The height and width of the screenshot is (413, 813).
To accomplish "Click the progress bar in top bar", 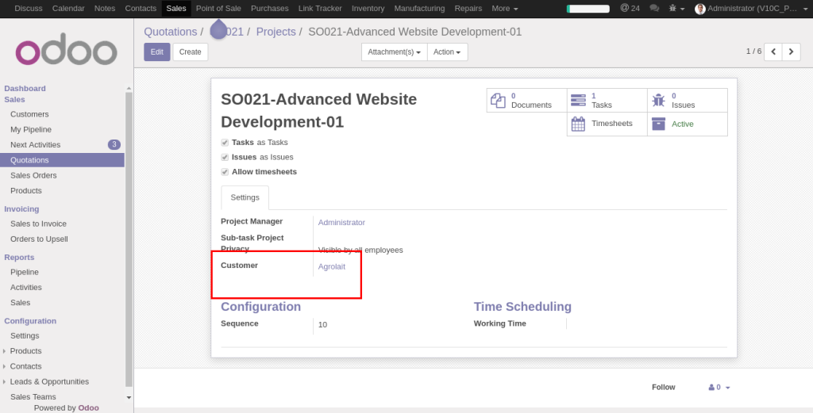I will tap(588, 9).
